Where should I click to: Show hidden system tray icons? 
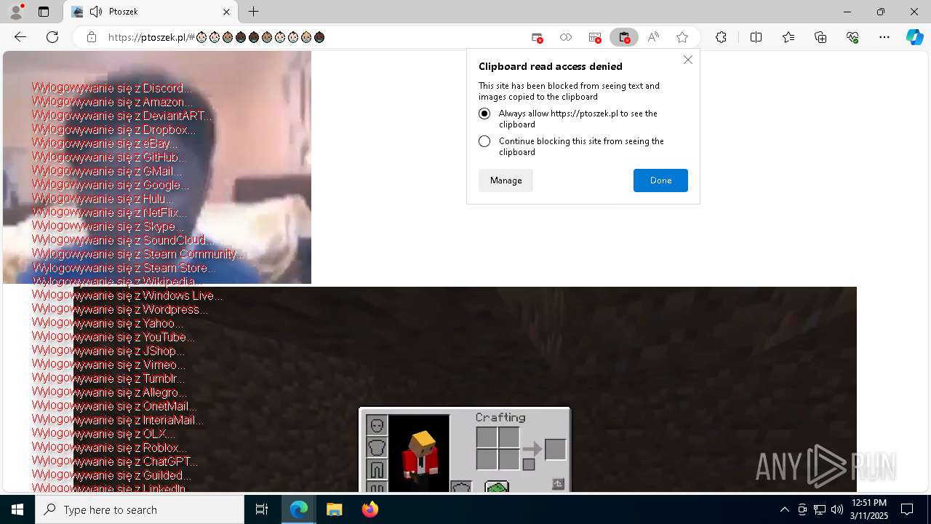[x=784, y=509]
